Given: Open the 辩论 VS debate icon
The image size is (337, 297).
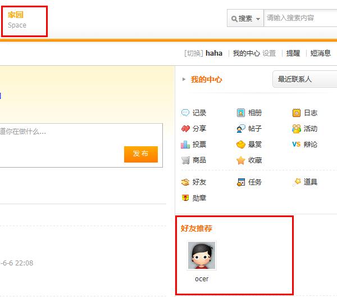Looking at the screenshot, I should [x=297, y=145].
